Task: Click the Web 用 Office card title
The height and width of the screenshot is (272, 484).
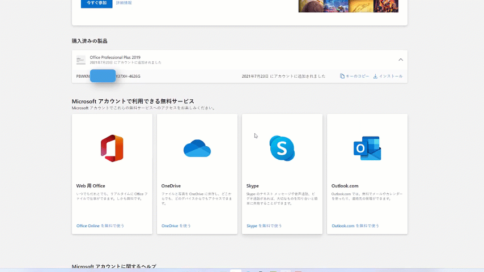Action: pos(91,185)
